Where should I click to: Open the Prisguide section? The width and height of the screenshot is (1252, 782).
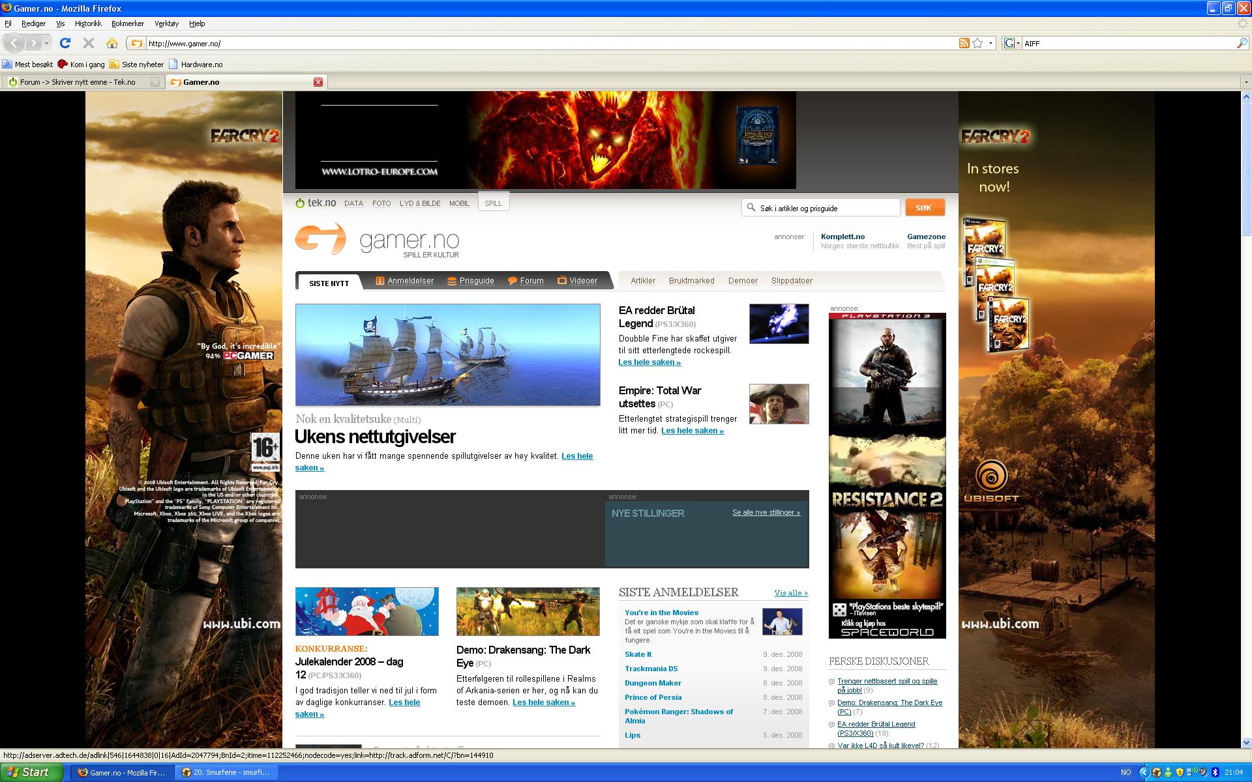click(470, 281)
